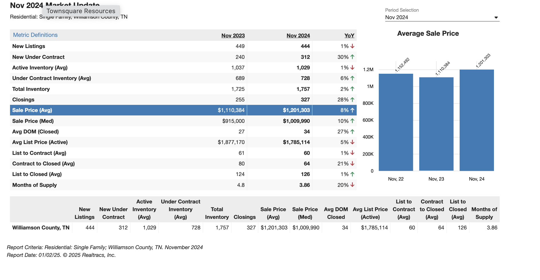The image size is (540, 280).
Task: Open the Period Selection dropdown
Action: click(442, 17)
